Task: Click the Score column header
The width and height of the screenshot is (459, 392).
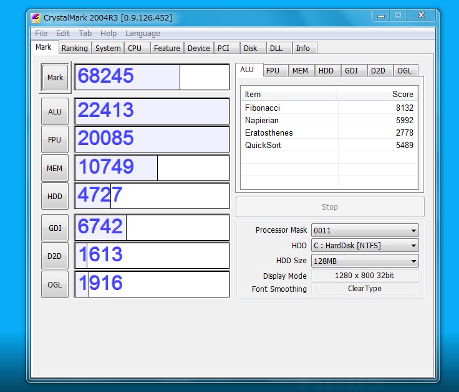Action: click(378, 94)
